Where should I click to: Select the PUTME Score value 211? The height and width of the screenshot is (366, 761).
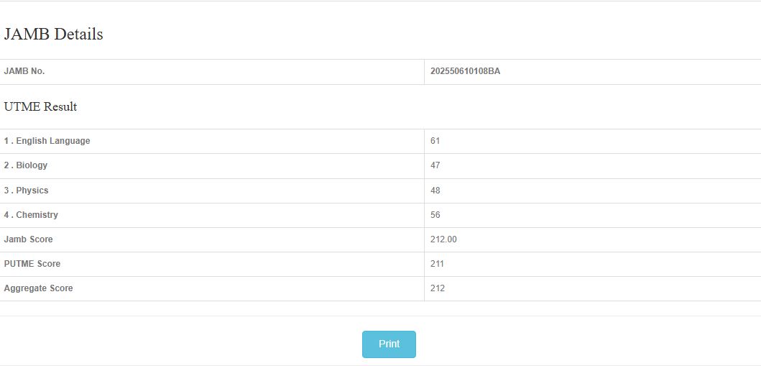(x=437, y=264)
